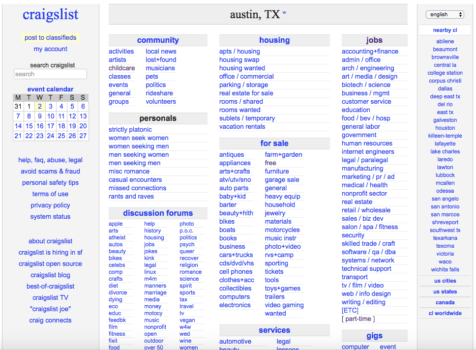476x350 pixels.
Task: Switch to houston craigslist
Action: [445, 128]
